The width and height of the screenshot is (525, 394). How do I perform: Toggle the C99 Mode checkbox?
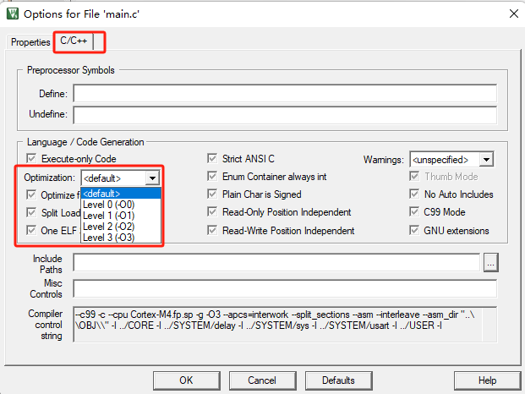point(416,212)
